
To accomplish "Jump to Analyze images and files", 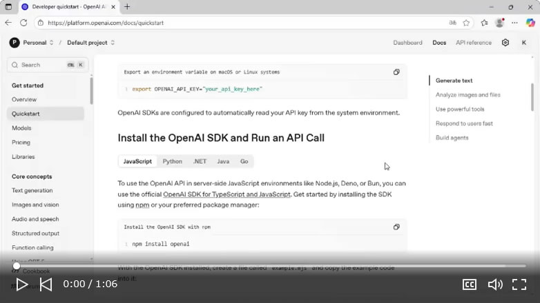I will tap(467, 95).
